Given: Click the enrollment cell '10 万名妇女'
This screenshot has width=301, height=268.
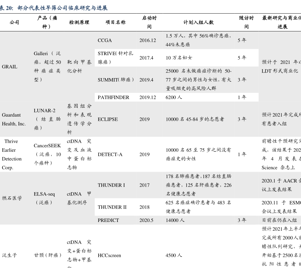Looking at the screenshot, I should click(x=179, y=58).
